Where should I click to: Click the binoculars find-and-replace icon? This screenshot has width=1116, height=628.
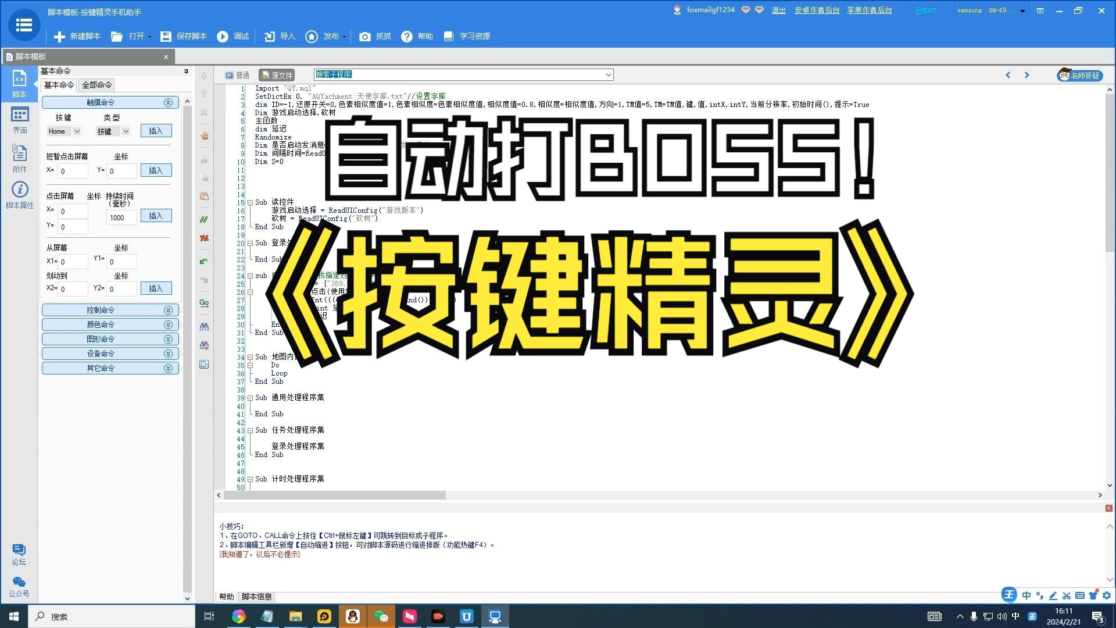click(204, 345)
